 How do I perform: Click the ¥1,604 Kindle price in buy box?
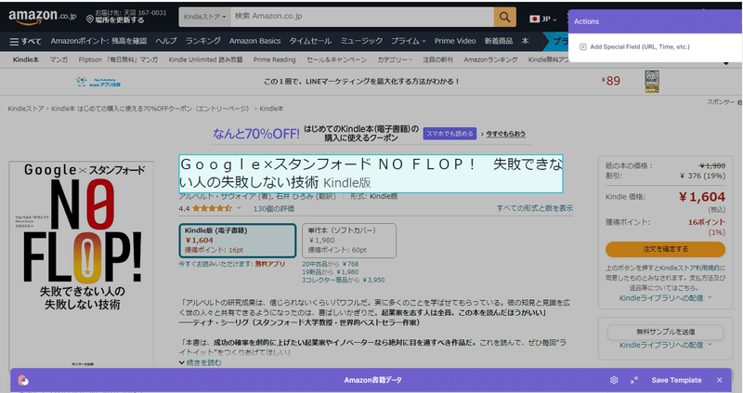(702, 197)
